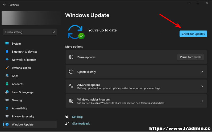The height and width of the screenshot is (132, 212).
Task: Open the Update history row text
Action: point(86,72)
